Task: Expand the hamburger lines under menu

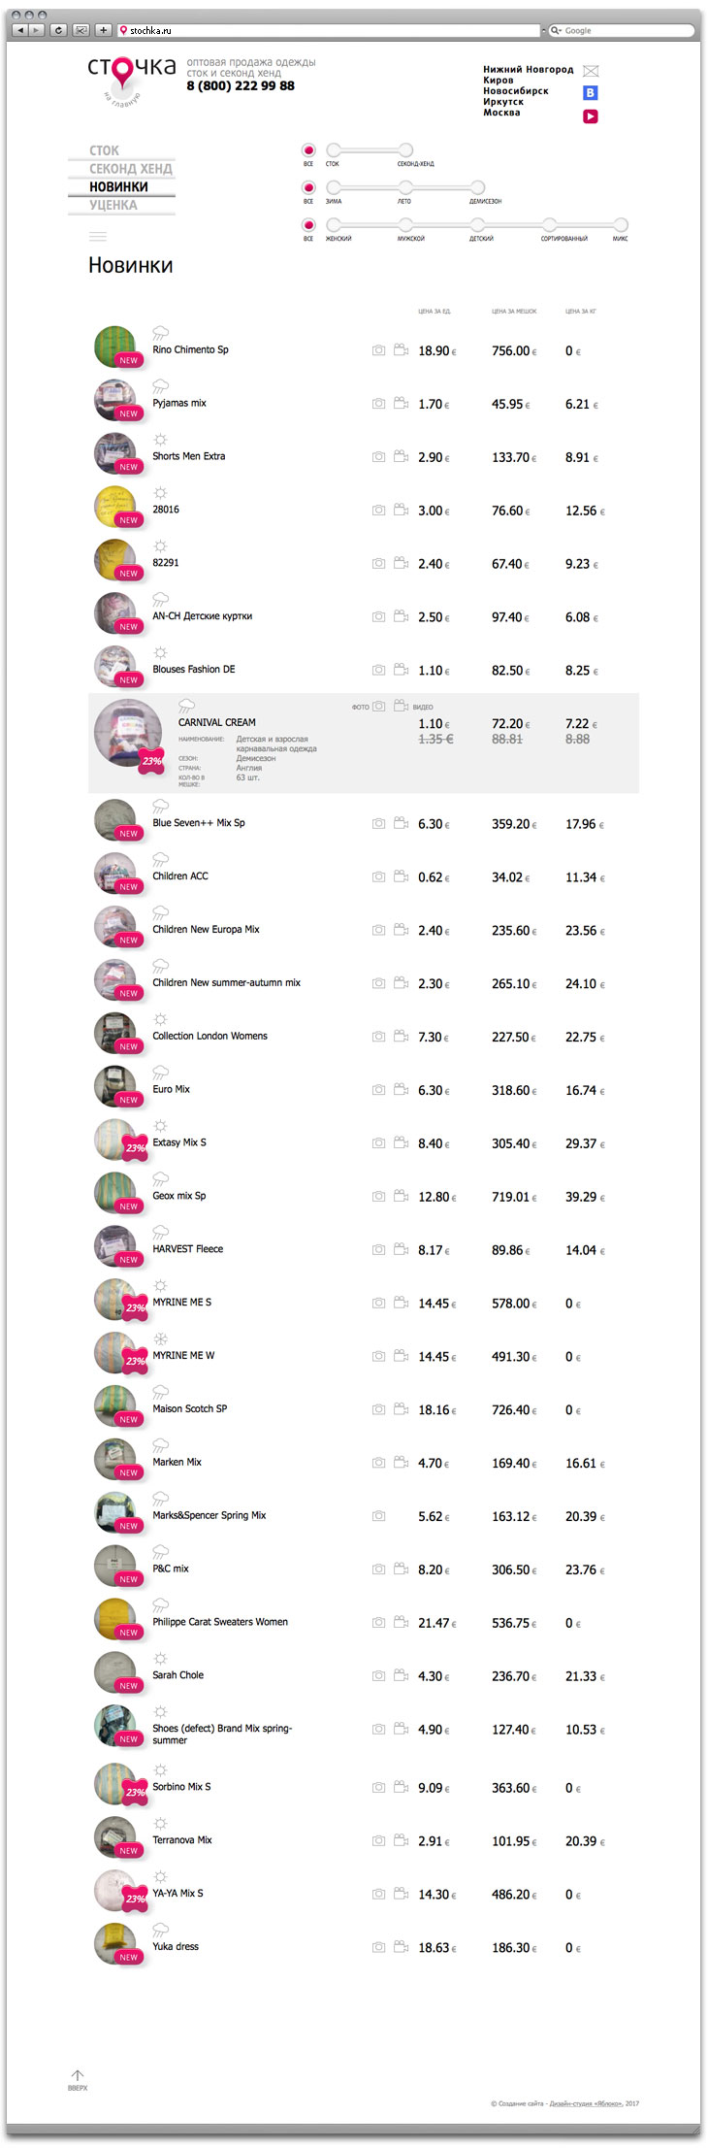Action: (98, 236)
